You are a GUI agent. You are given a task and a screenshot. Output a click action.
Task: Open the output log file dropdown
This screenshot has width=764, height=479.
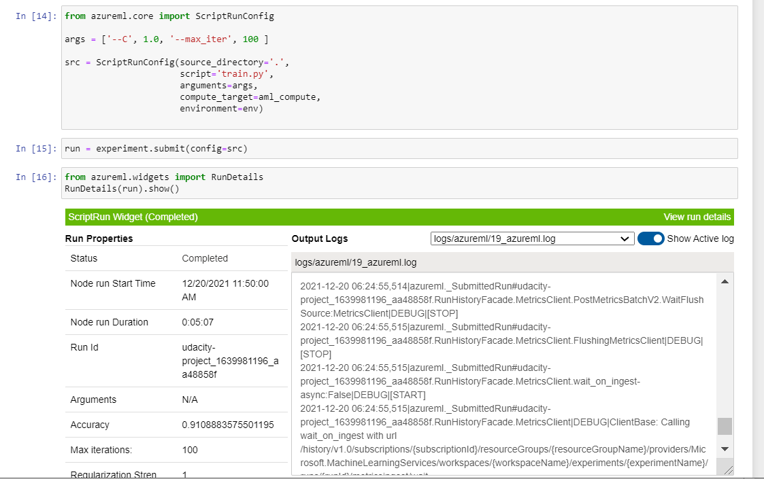(532, 238)
